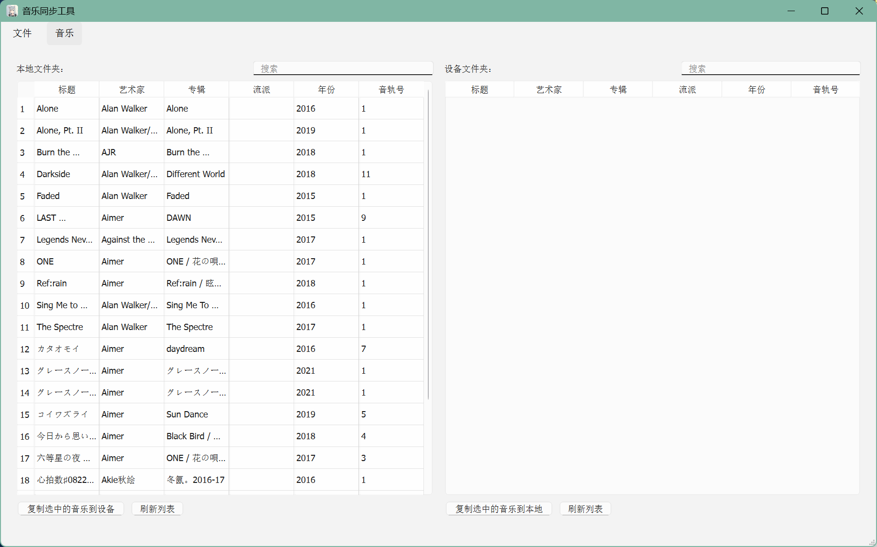The width and height of the screenshot is (877, 547).
Task: Maximize the 音乐同步工具 window
Action: point(824,11)
